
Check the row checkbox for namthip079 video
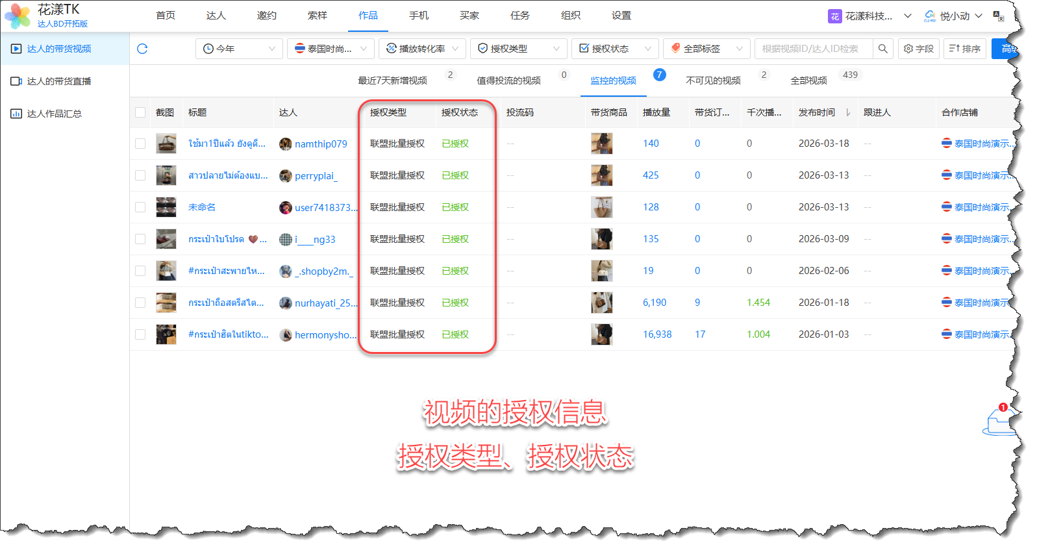click(140, 144)
